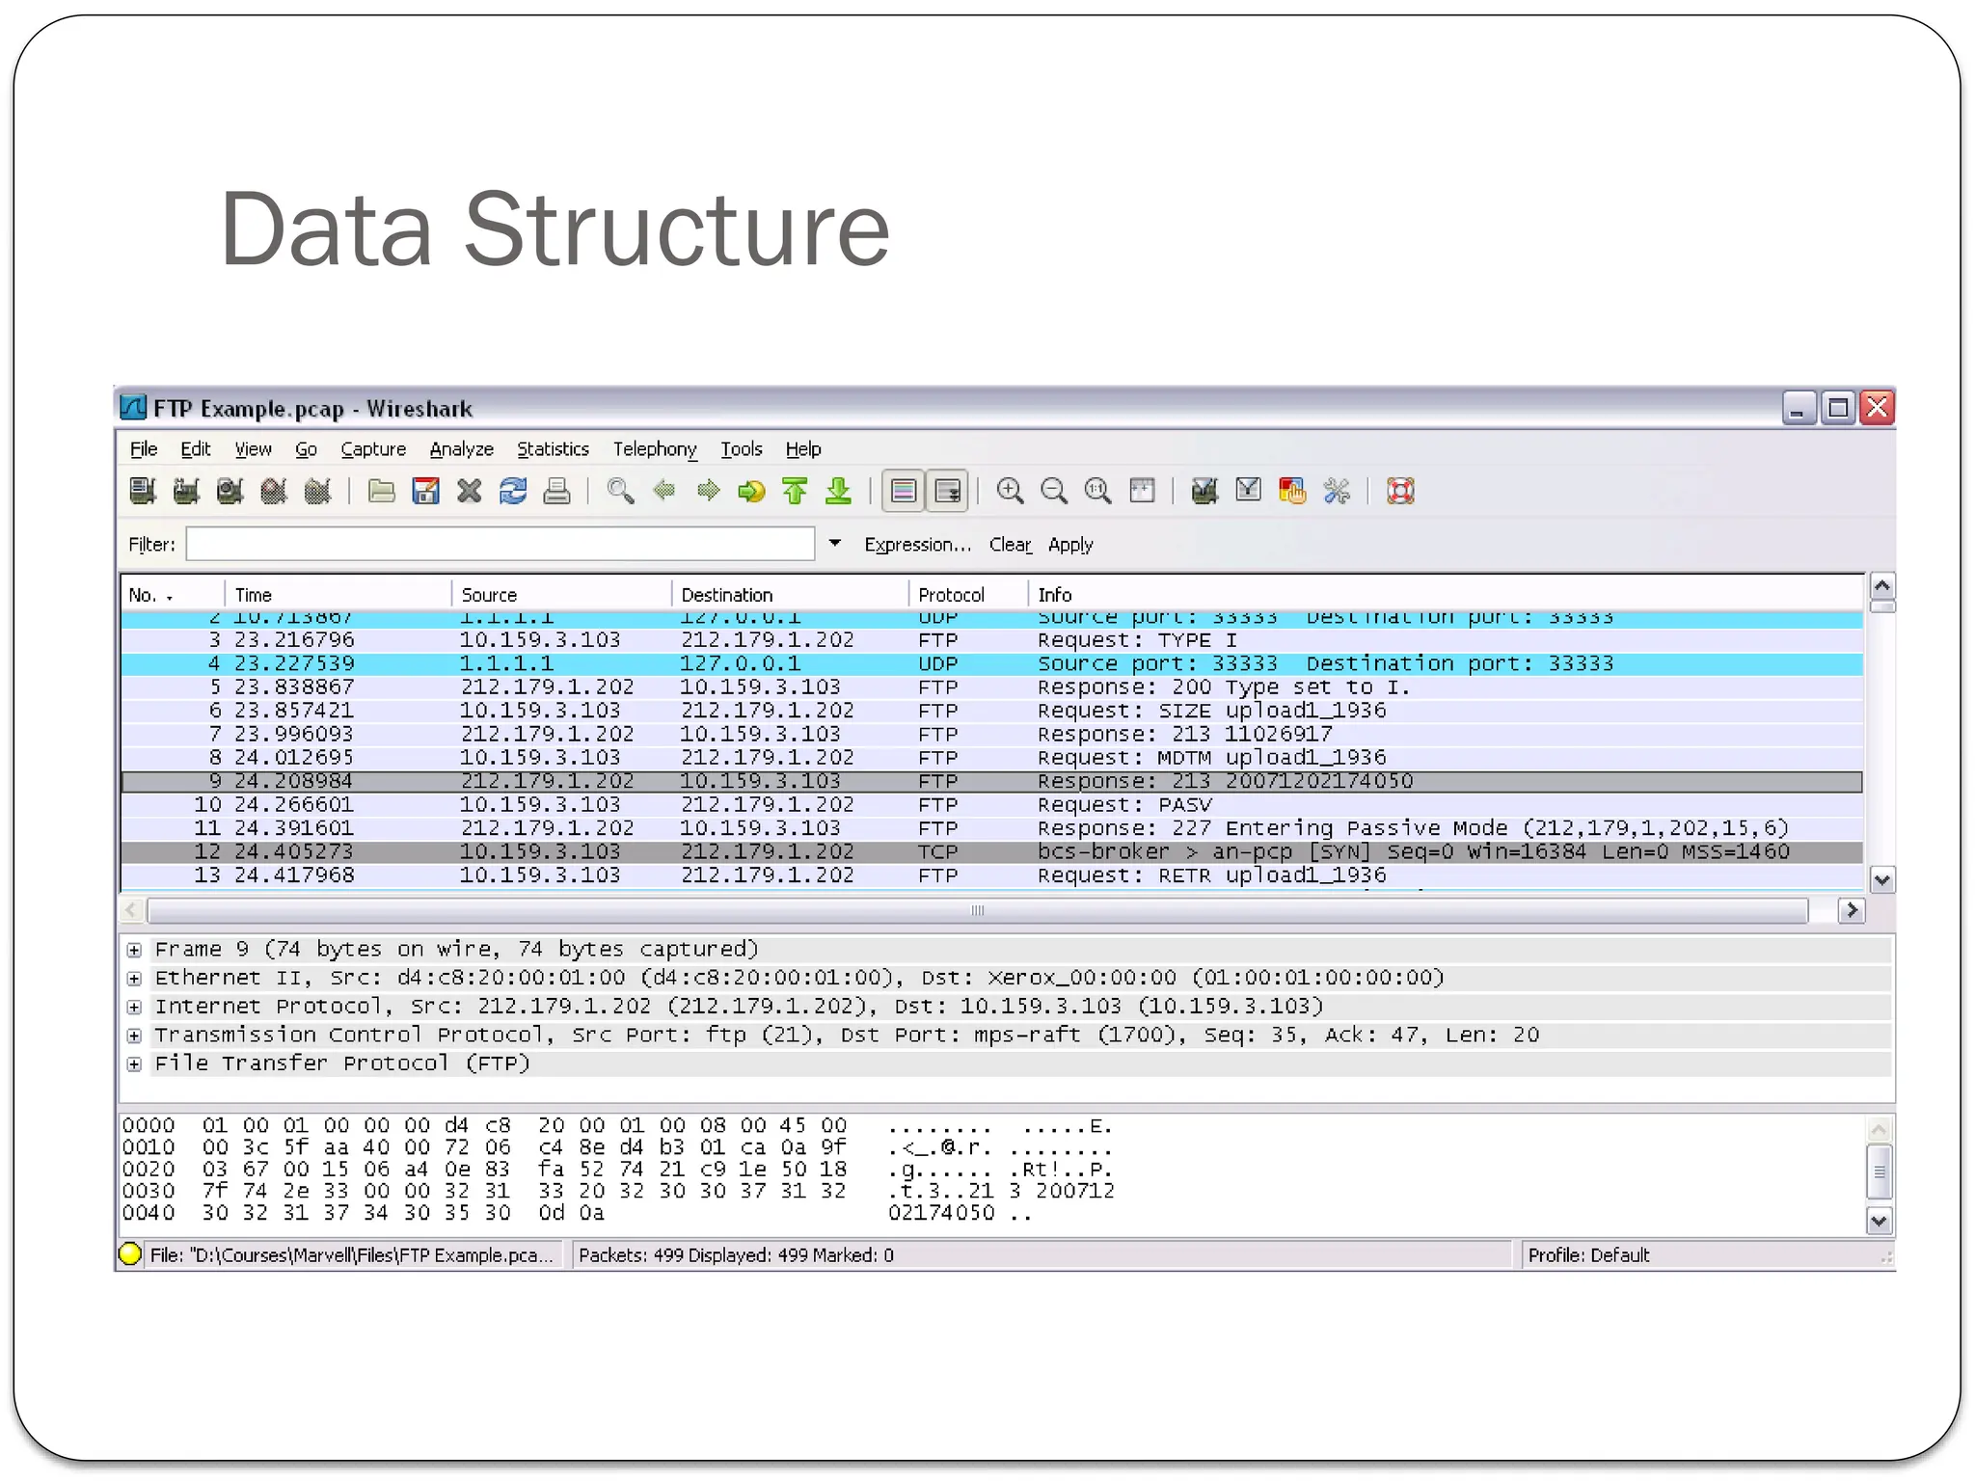Go forward in packet history arrow
This screenshot has height=1481, width=1975.
click(708, 491)
